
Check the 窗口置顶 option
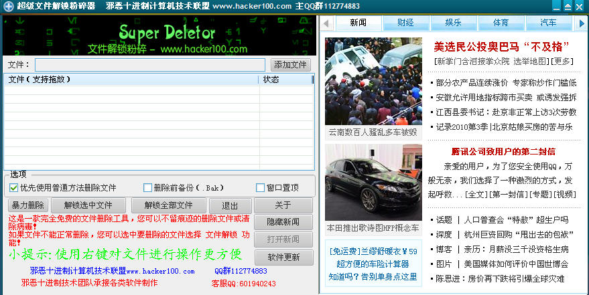pos(261,188)
